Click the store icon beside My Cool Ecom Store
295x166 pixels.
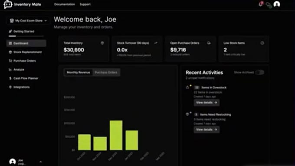click(12, 20)
